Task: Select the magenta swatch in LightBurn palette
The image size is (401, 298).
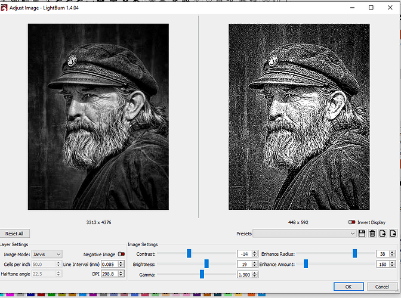Action: click(x=10, y=295)
